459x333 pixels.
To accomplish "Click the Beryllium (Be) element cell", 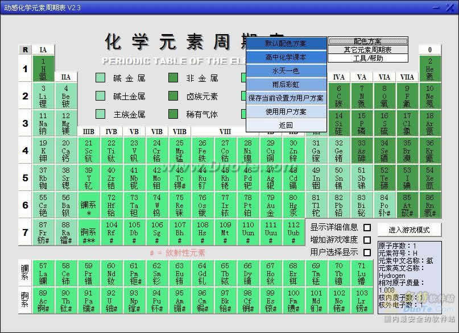I will click(x=66, y=96).
